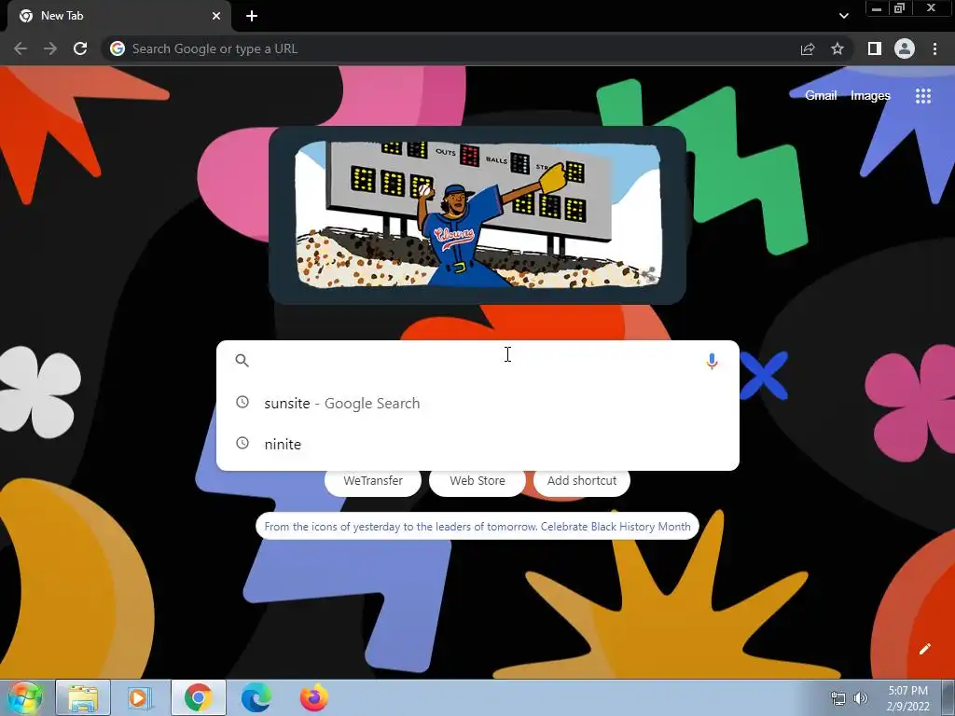Expand the tab search dropdown chevron

tap(843, 16)
